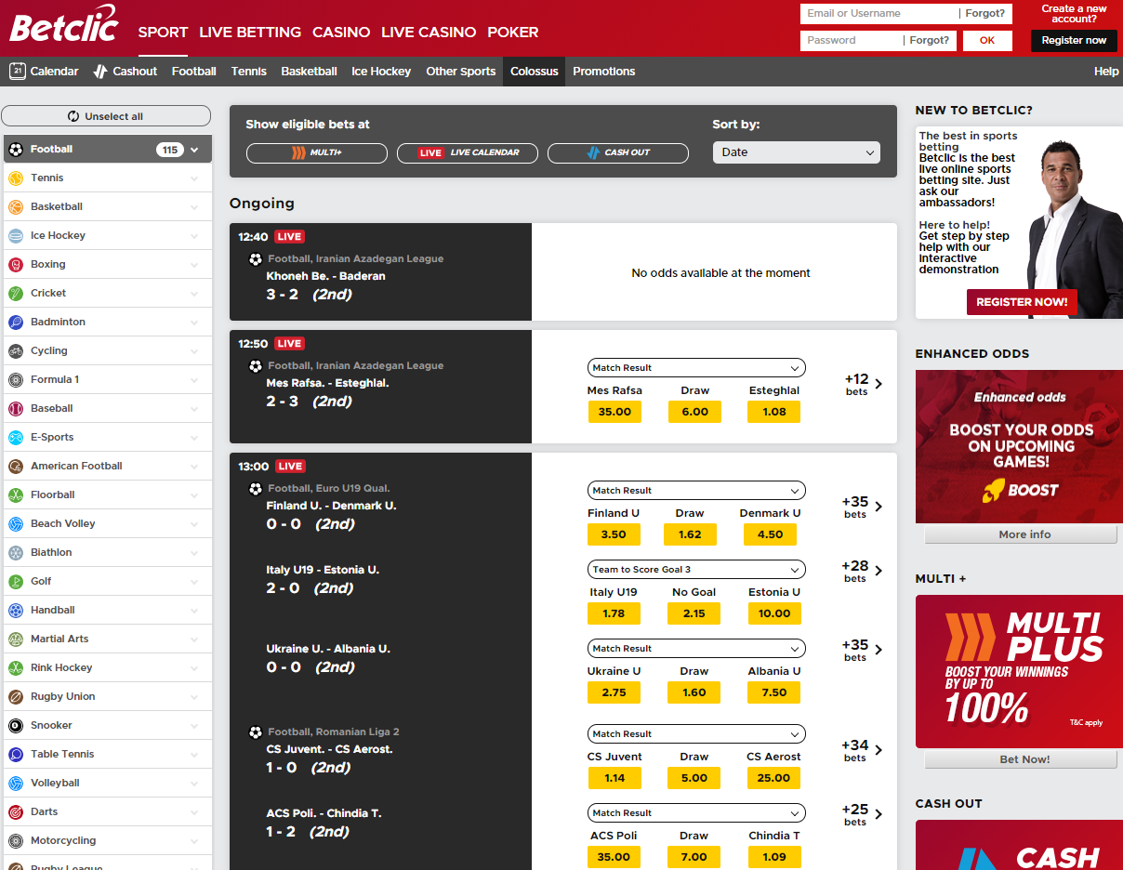Open the Enhanced Odds Boost banner
Viewport: 1123px width, 870px height.
(x=1019, y=447)
